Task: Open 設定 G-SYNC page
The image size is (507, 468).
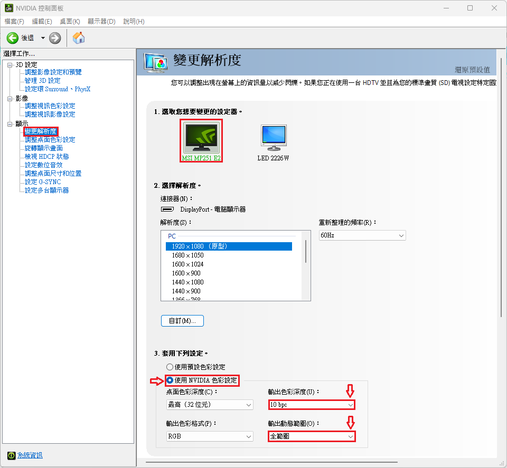Action: coord(43,182)
